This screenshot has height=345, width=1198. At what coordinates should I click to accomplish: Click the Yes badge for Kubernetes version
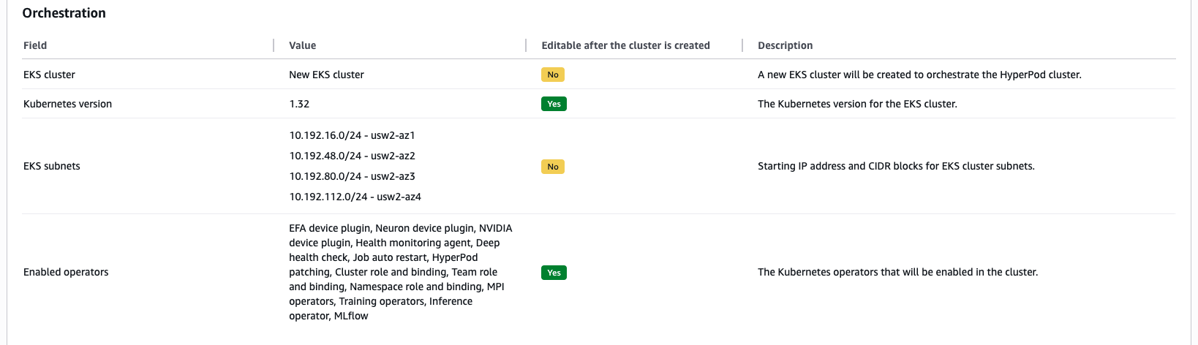click(554, 104)
